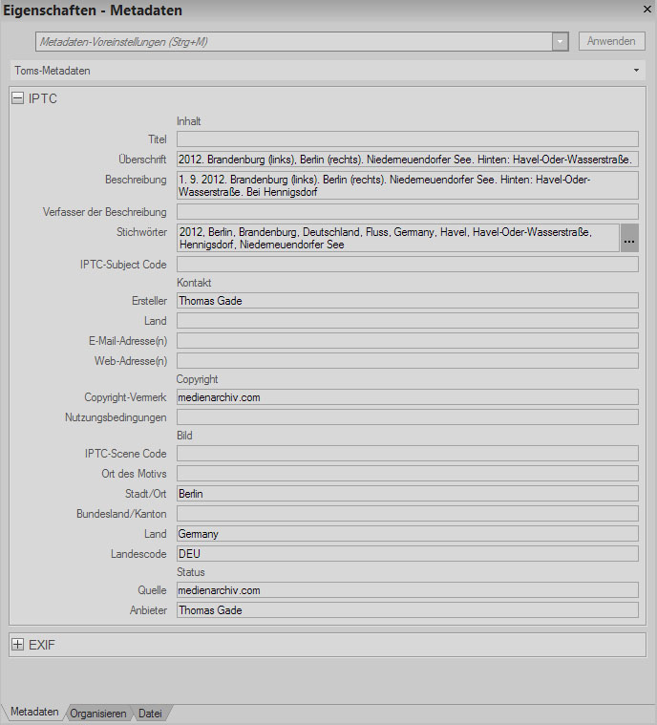
Task: Open the Metadaten-Voreinstellungen dropdown arrow
Action: pyautogui.click(x=561, y=41)
